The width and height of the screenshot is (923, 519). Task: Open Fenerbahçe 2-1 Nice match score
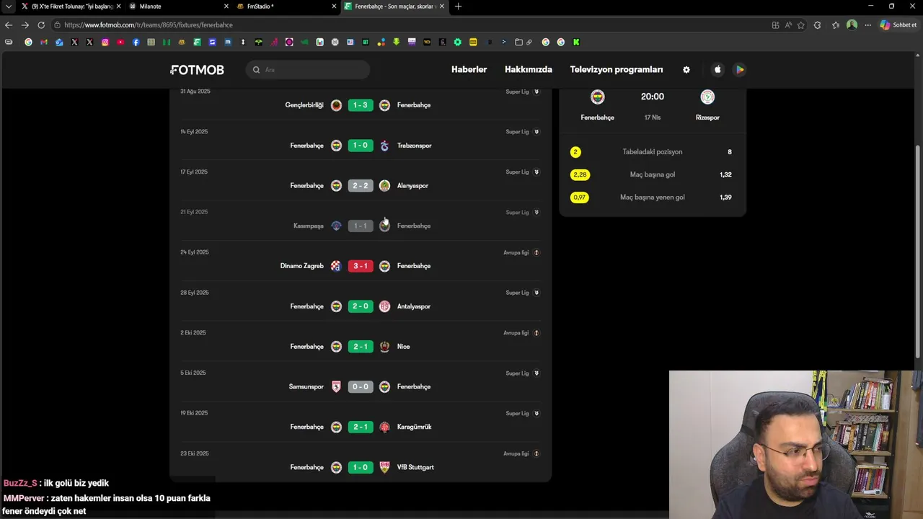[x=361, y=347]
